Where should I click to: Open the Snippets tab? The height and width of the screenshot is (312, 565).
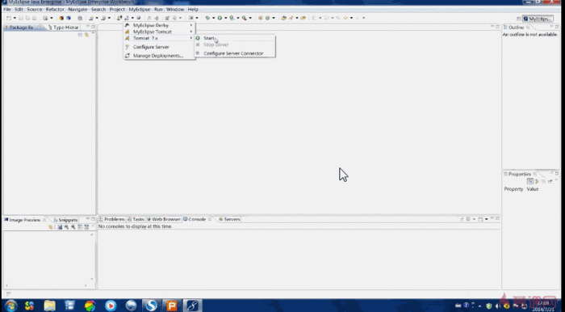[x=65, y=220]
